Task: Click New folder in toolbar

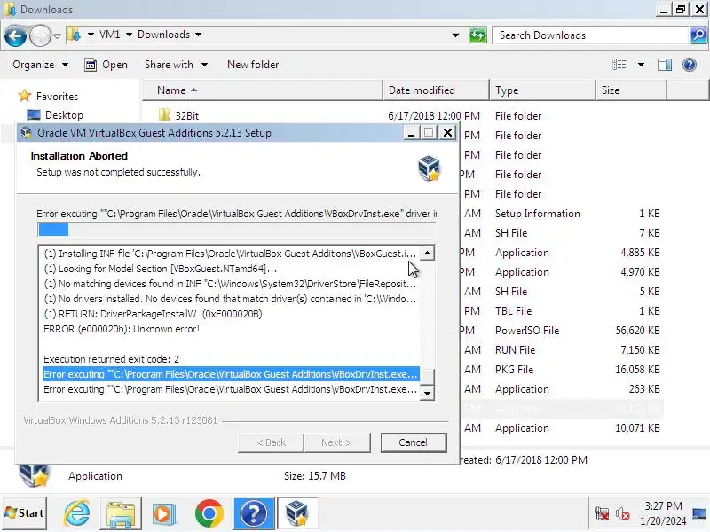Action: click(x=253, y=65)
